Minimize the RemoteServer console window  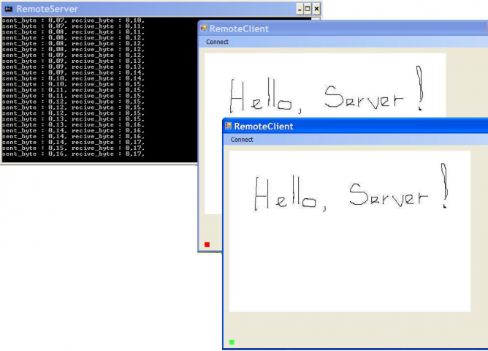pyautogui.click(x=300, y=9)
